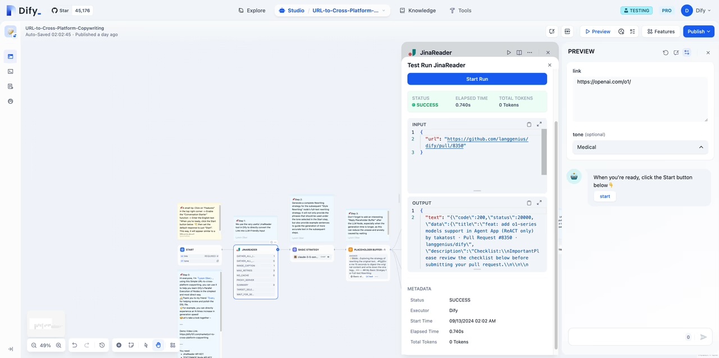
Task: Add a new block with plus icon
Action: [x=119, y=346]
